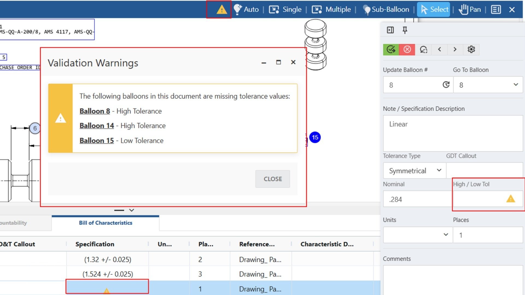
Task: Click the validation warning triangle in toolbar
Action: [221, 10]
